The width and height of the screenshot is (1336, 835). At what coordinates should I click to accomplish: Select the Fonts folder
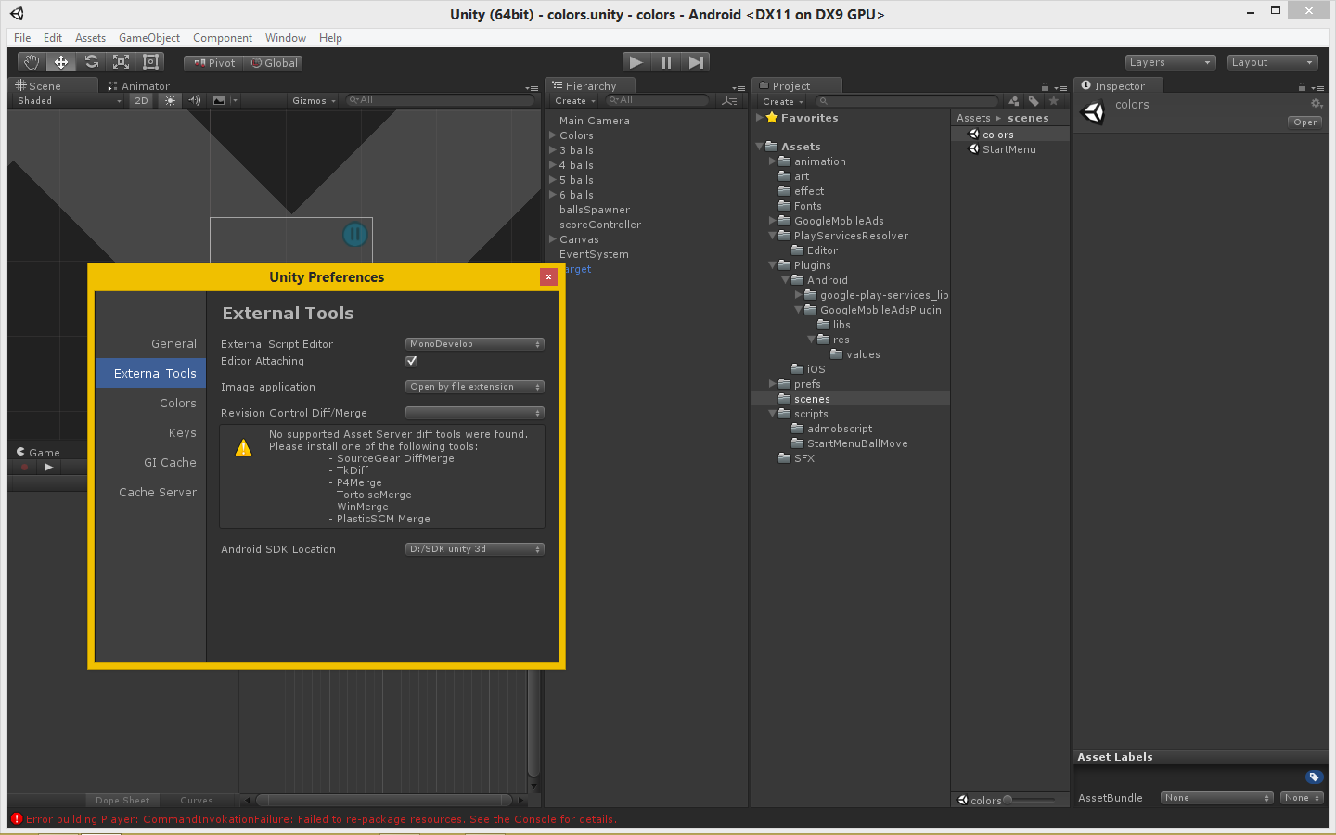[x=807, y=206]
